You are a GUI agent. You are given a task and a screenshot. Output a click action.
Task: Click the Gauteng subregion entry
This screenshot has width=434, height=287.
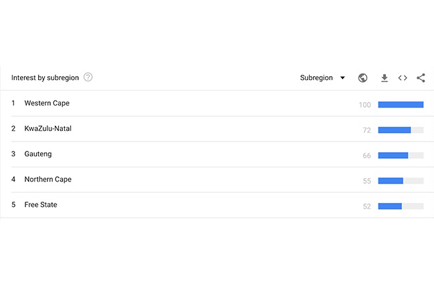[x=38, y=154]
